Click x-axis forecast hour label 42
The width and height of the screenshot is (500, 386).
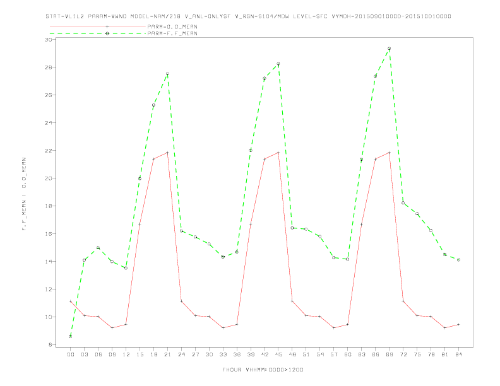[x=265, y=354]
